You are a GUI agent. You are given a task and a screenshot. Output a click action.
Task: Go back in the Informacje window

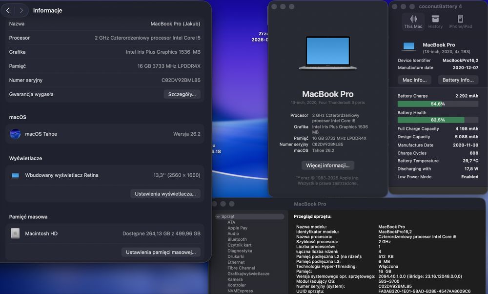tap(8, 10)
